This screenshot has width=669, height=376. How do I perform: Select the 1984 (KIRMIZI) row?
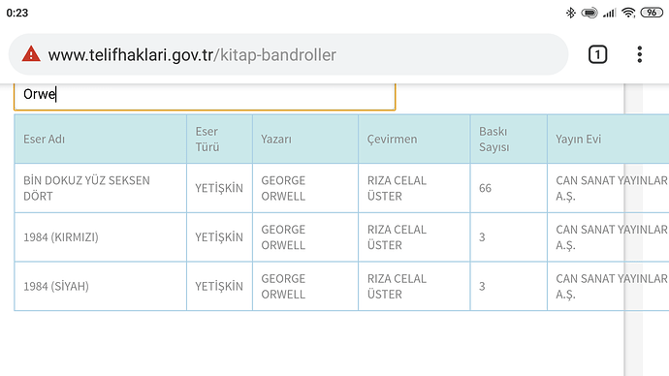(x=341, y=237)
